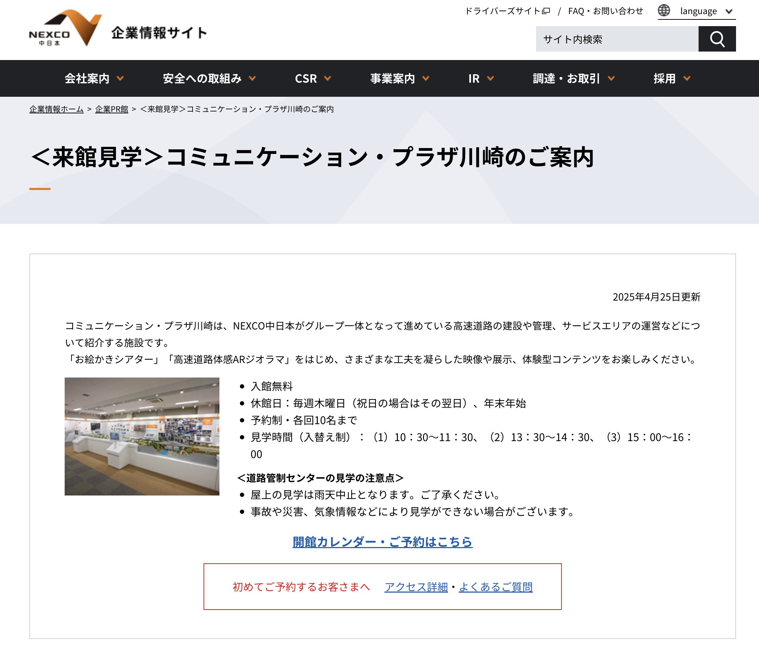Open the アクセス詳細 link

tap(416, 587)
